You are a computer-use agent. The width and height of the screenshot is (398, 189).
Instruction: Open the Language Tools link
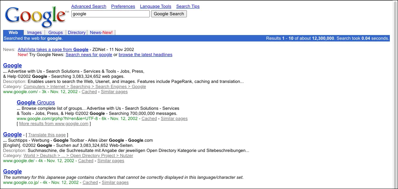coord(156,6)
